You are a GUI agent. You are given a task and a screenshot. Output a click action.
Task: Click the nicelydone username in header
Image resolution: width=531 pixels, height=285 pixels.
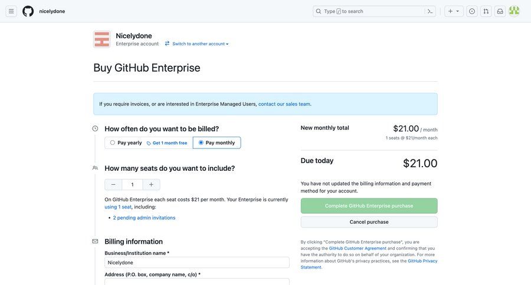[x=52, y=11]
